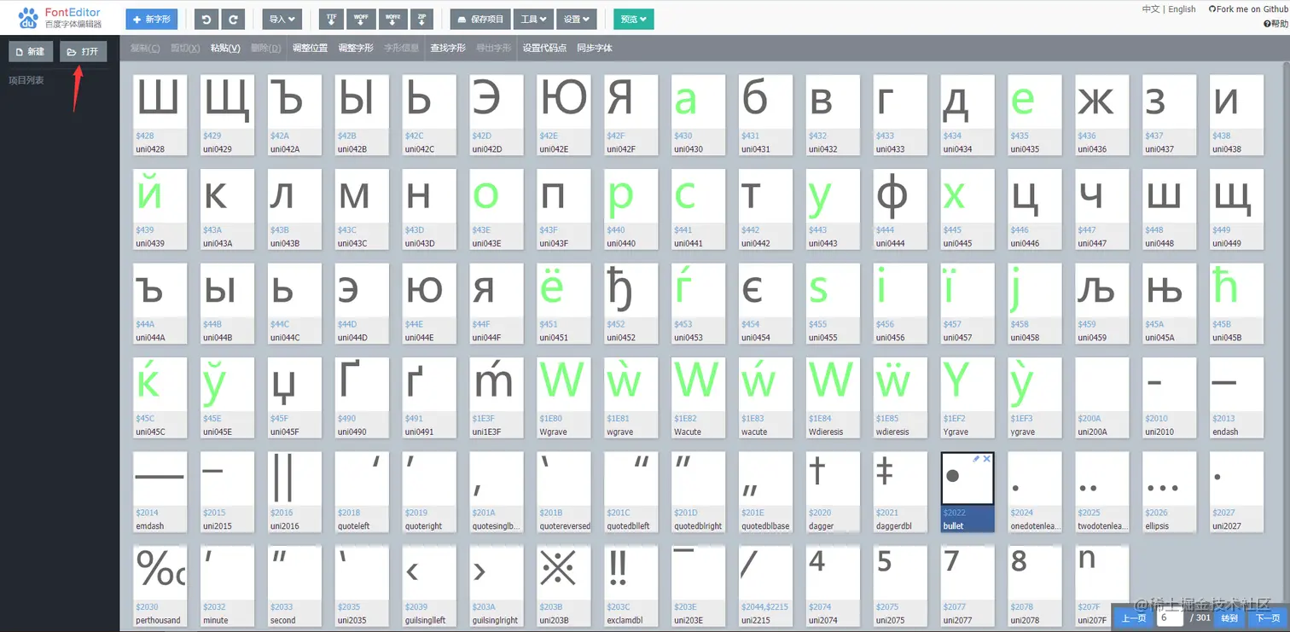1290x632 pixels.
Task: Select 设置代码点 set code point command
Action: [544, 49]
